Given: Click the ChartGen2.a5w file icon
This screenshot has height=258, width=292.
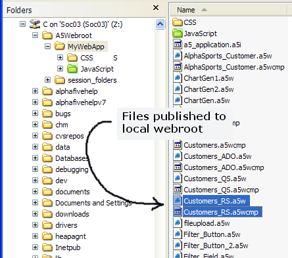Looking at the screenshot, I should click(x=178, y=89).
